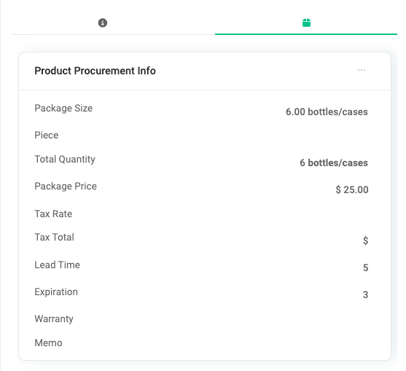Image resolution: width=406 pixels, height=371 pixels.
Task: Select the Expiration value 3
Action: click(x=365, y=294)
